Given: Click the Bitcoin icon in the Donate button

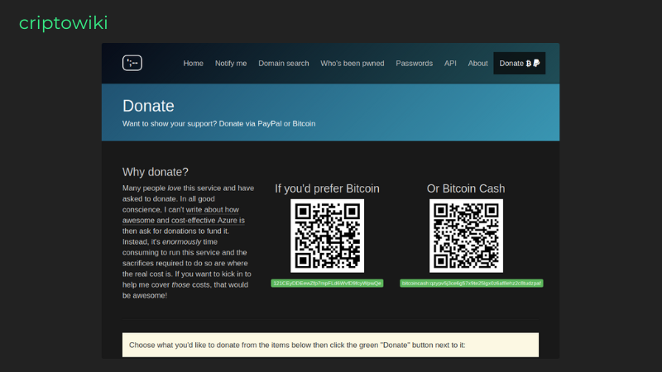Looking at the screenshot, I should [529, 64].
